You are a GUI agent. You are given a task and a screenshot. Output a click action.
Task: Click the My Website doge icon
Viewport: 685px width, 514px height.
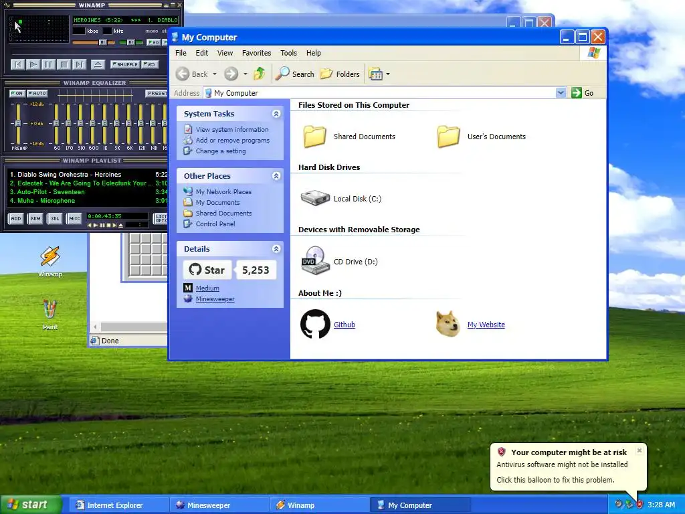[x=448, y=324]
